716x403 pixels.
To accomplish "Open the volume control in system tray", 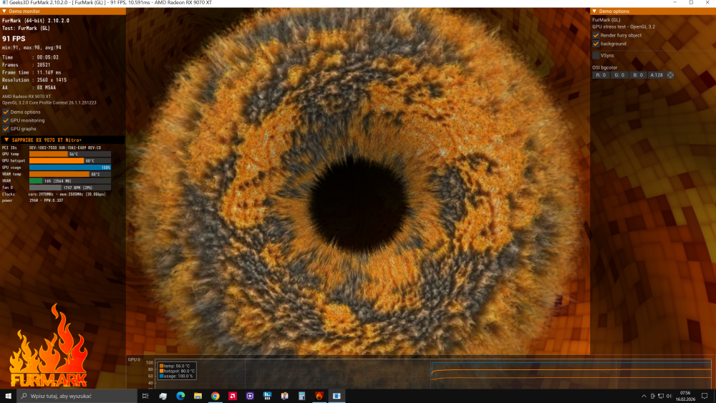I will coord(669,396).
